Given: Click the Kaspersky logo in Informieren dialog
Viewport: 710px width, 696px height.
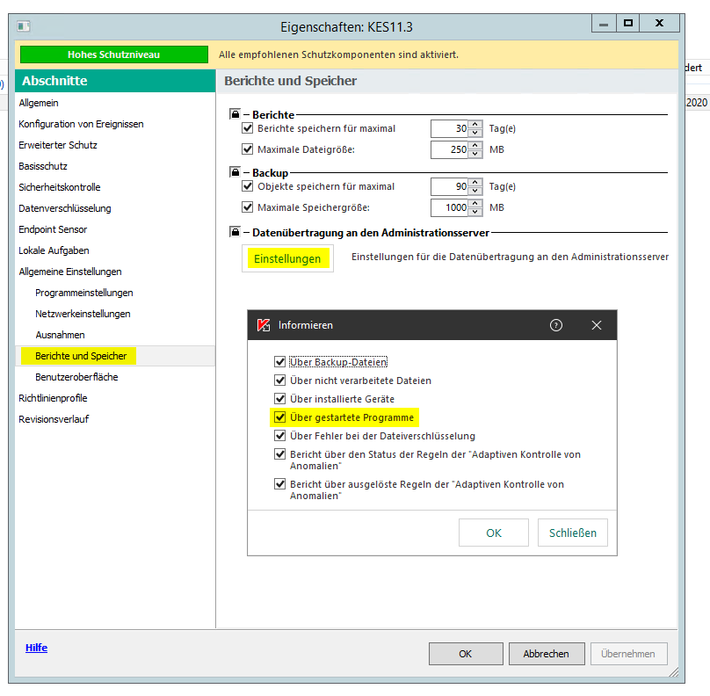Looking at the screenshot, I should pyautogui.click(x=264, y=325).
